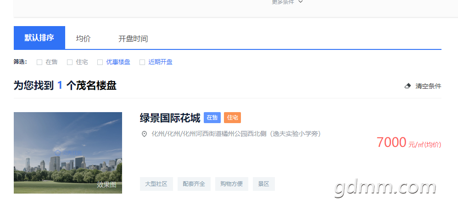Toggle the 近期开盘 filter checkbox

pos(142,62)
